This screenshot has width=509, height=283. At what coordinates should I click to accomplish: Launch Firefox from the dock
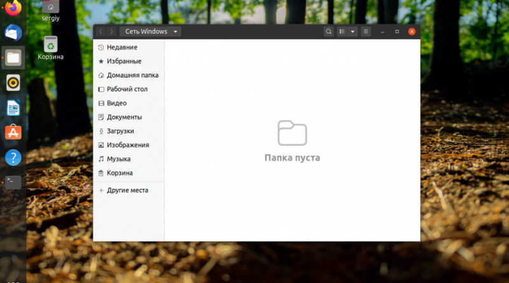[13, 8]
